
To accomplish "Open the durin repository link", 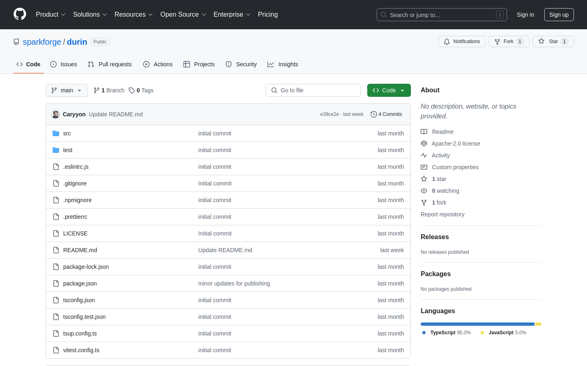I will (x=77, y=42).
